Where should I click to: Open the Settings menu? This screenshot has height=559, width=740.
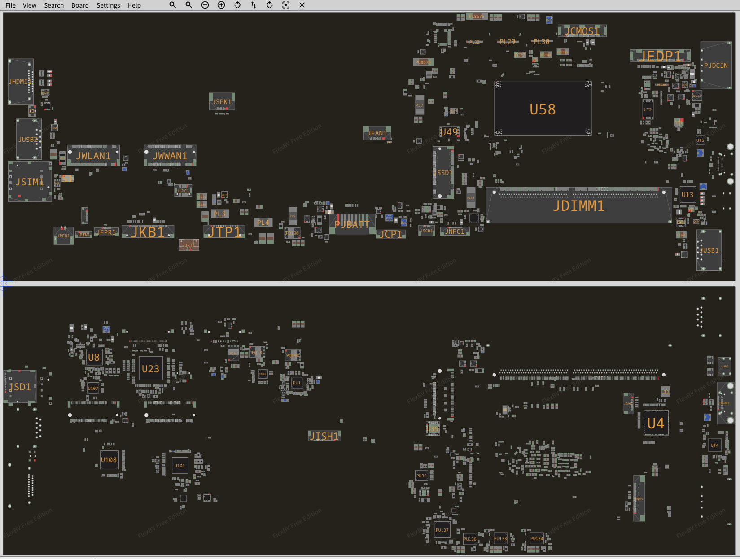[108, 5]
